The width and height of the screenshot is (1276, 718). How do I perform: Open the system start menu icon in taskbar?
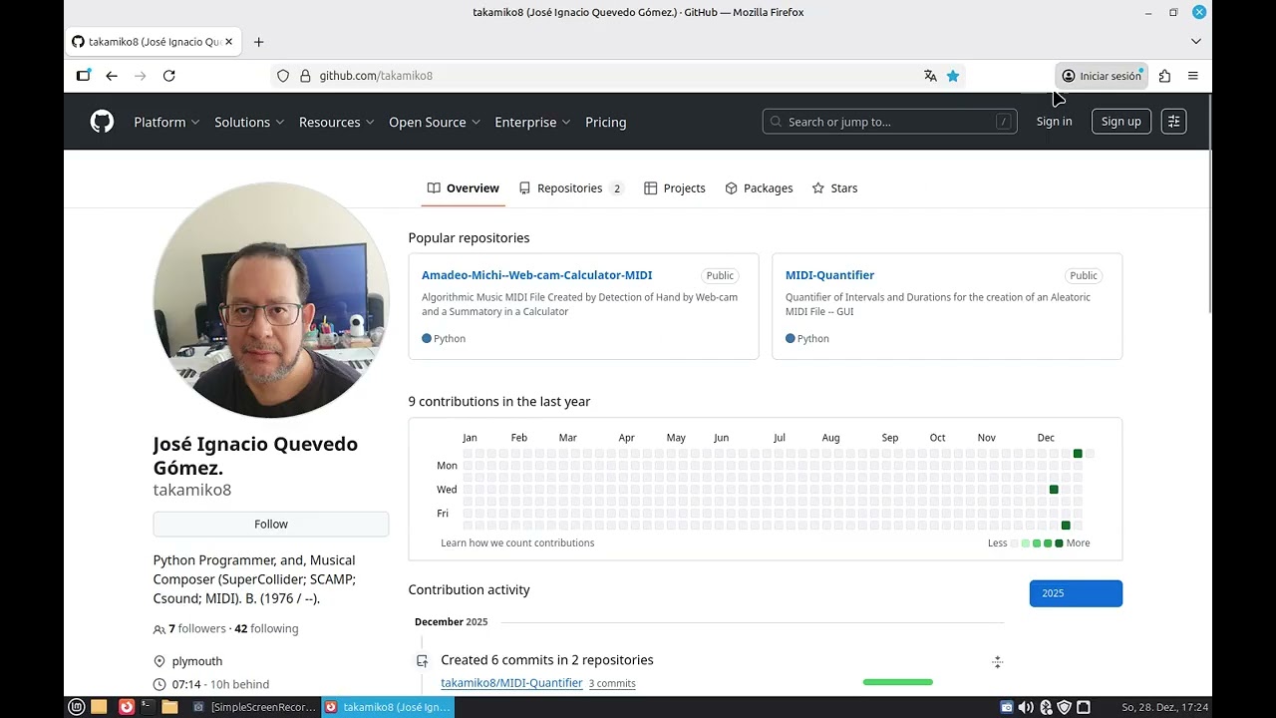click(76, 707)
